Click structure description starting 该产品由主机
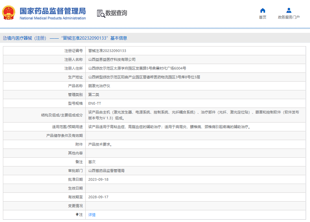This screenshot has height=222, width=310. 193,115
